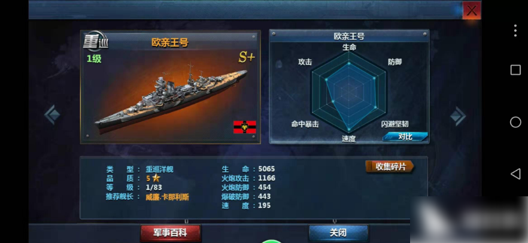This screenshot has width=528, height=243.
Task: Tap the Android recent apps square
Action: click(515, 70)
